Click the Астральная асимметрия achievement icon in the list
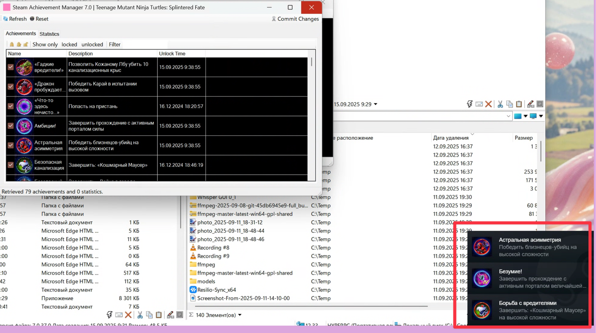Image resolution: width=596 pixels, height=333 pixels. [24, 145]
